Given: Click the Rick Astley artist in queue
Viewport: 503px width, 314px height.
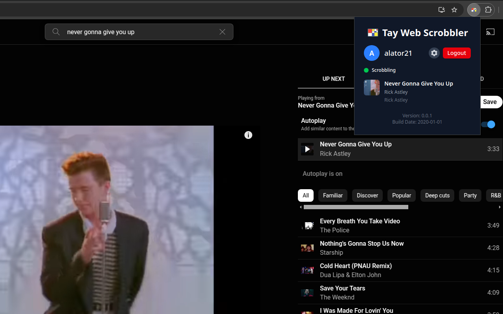Looking at the screenshot, I should click(335, 154).
